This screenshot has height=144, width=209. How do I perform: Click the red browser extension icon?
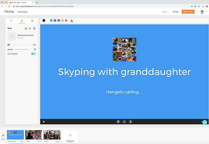click(x=207, y=6)
